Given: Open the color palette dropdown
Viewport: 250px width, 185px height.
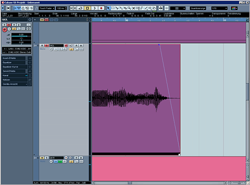Looking at the screenshot, I should point(234,8).
